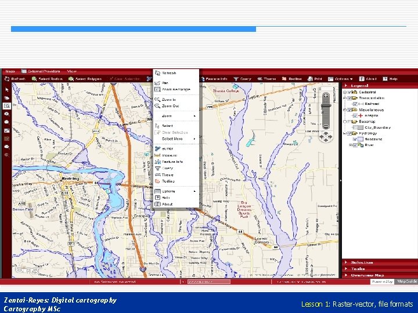Viewport: 418px width, 313px height.
Task: Open the External Providers menu
Action: (41, 71)
